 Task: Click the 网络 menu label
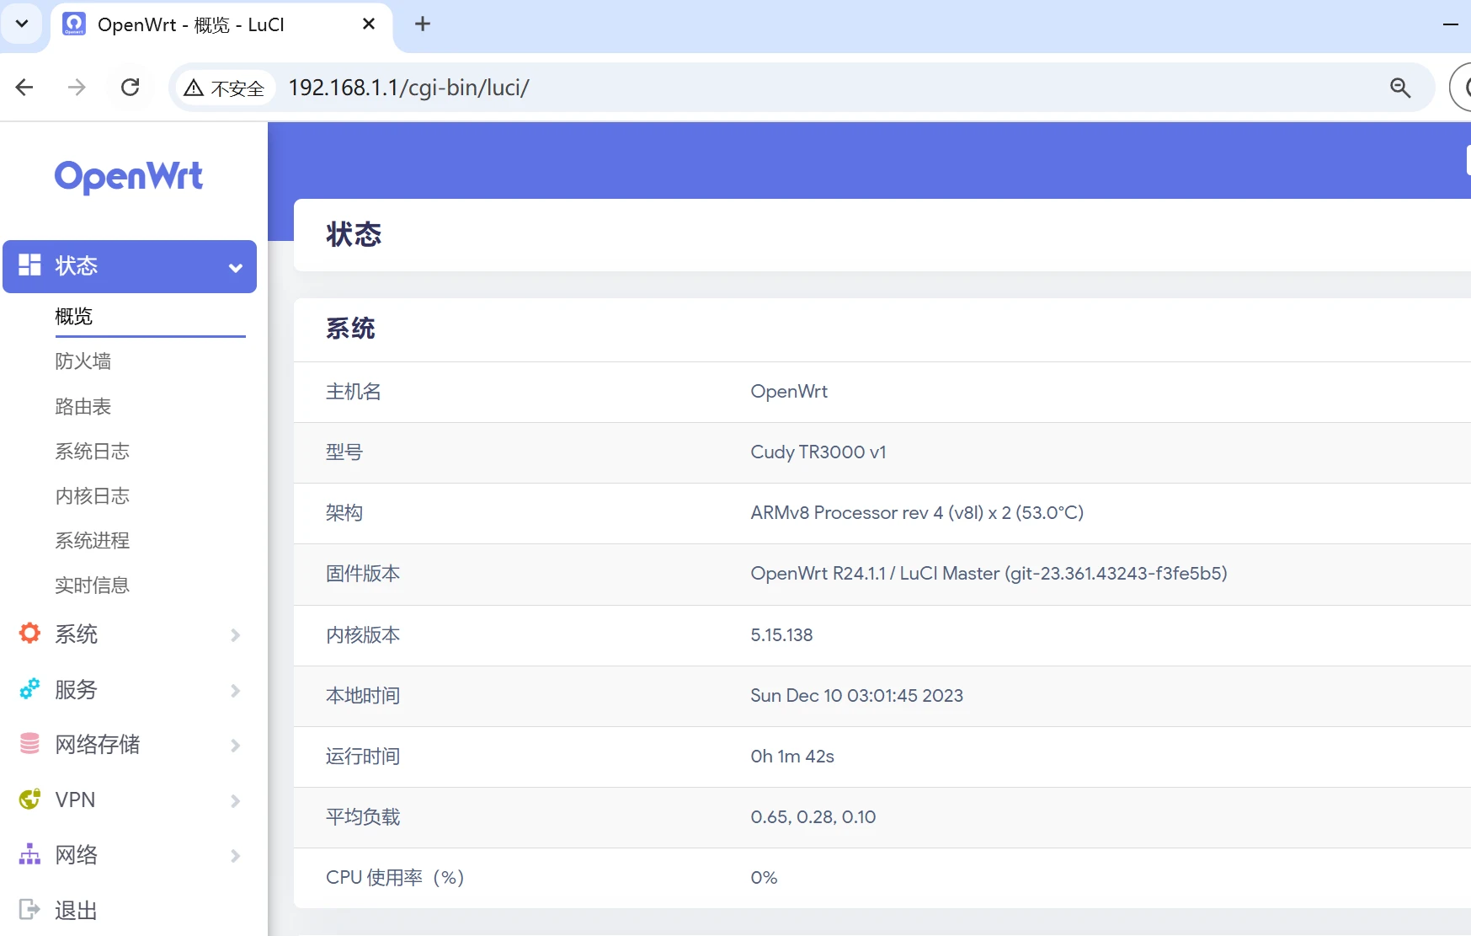tap(77, 855)
